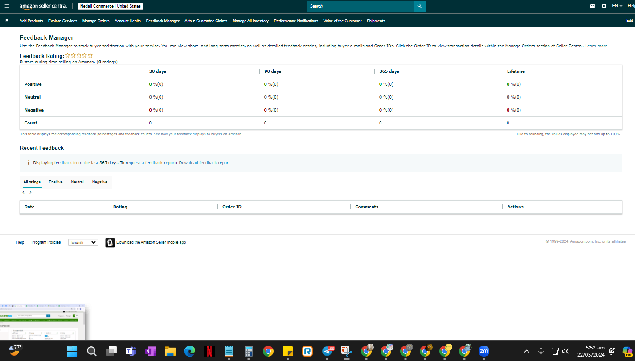Open Netflix from the taskbar
The image size is (635, 361).
click(209, 351)
